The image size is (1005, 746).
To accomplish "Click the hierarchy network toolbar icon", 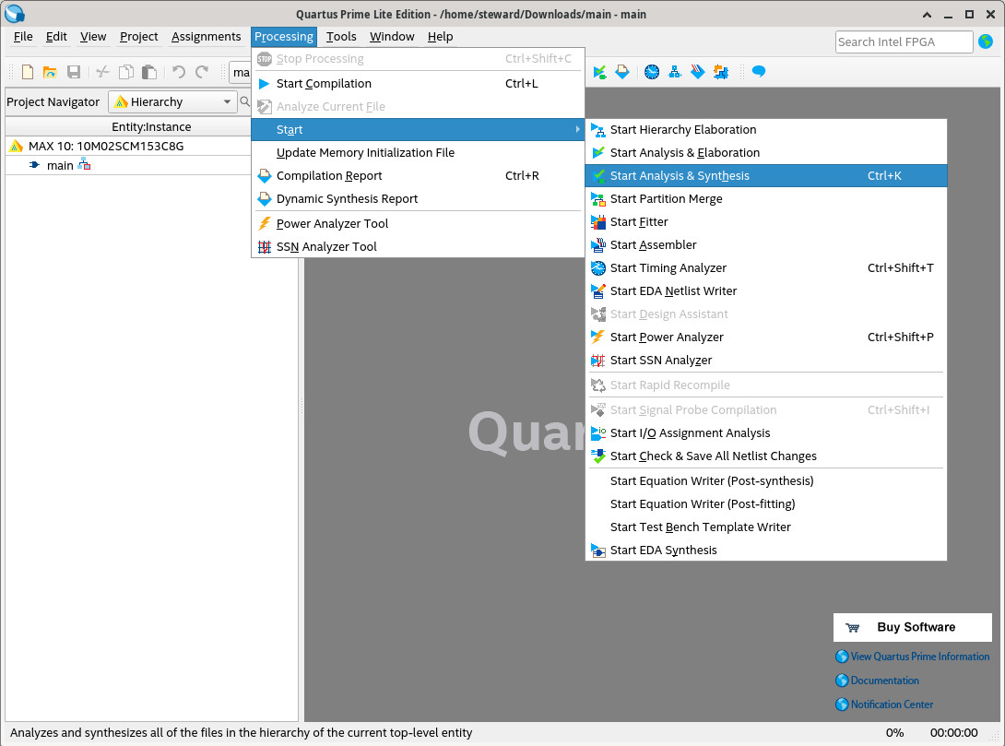I will point(675,72).
